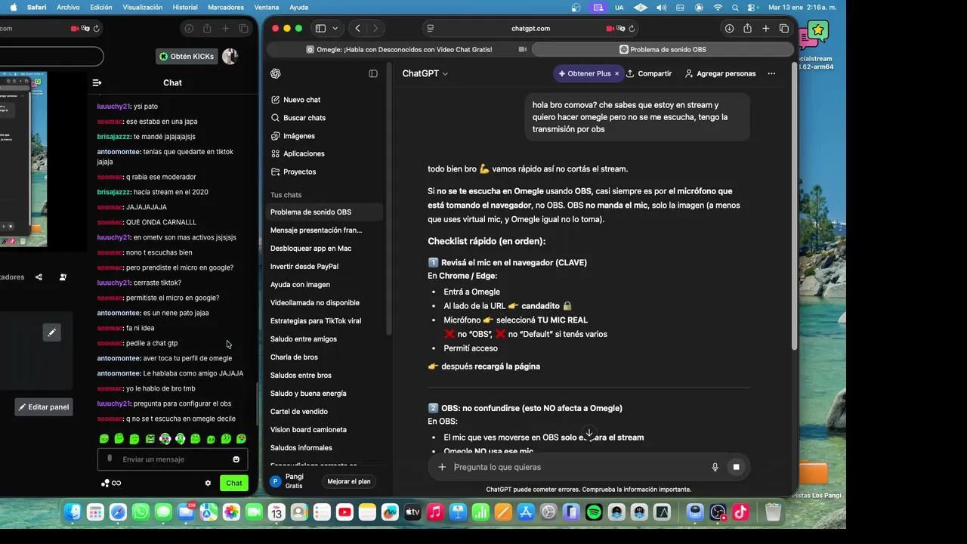Click Kick stream preview thumbnail
967x544 pixels.
click(x=23, y=159)
